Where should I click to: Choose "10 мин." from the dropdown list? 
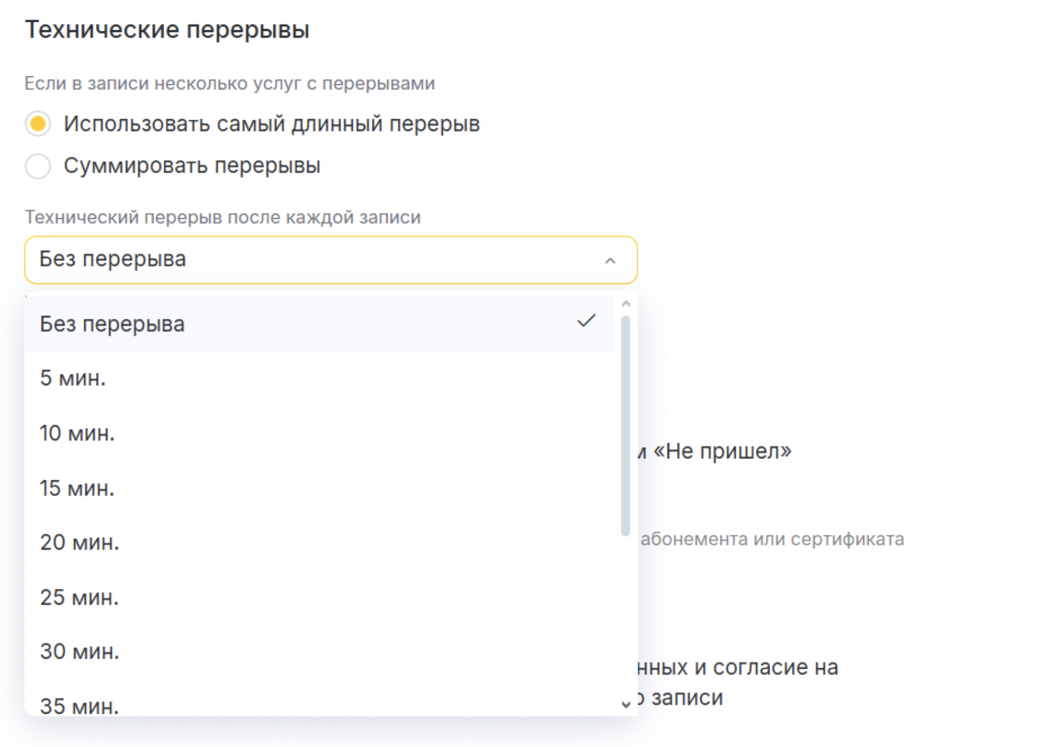[77, 433]
